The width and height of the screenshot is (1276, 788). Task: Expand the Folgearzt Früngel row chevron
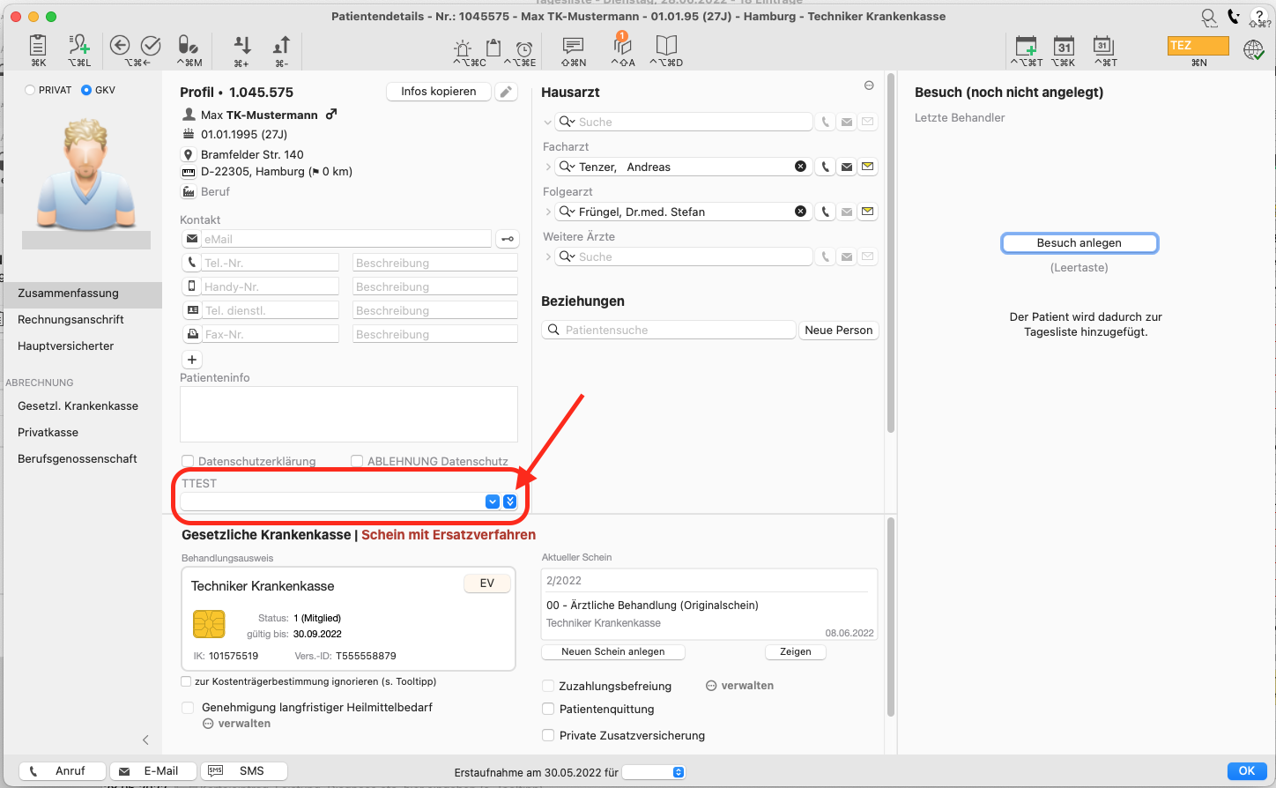click(x=548, y=212)
